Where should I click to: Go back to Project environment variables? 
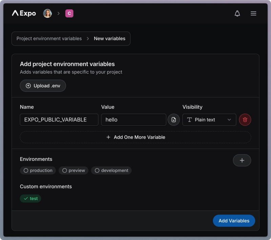click(48, 38)
